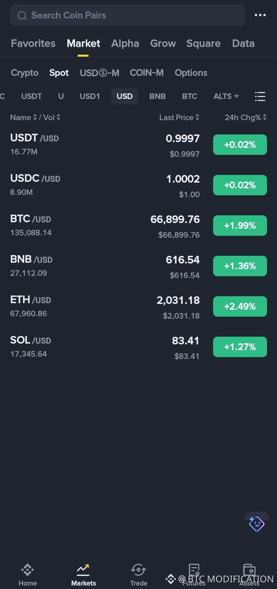Sort by Name using the arrows
277x589 pixels.
click(x=35, y=117)
